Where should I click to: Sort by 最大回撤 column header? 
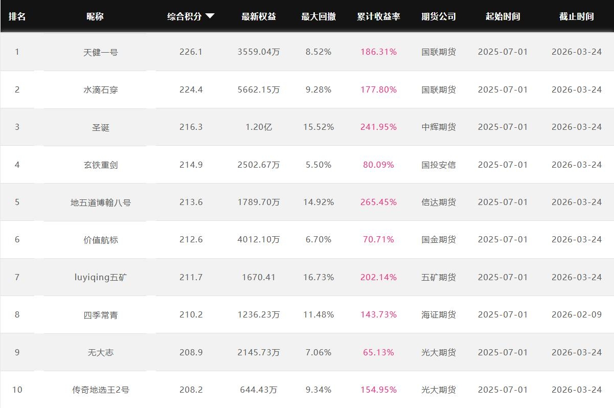pyautogui.click(x=319, y=16)
